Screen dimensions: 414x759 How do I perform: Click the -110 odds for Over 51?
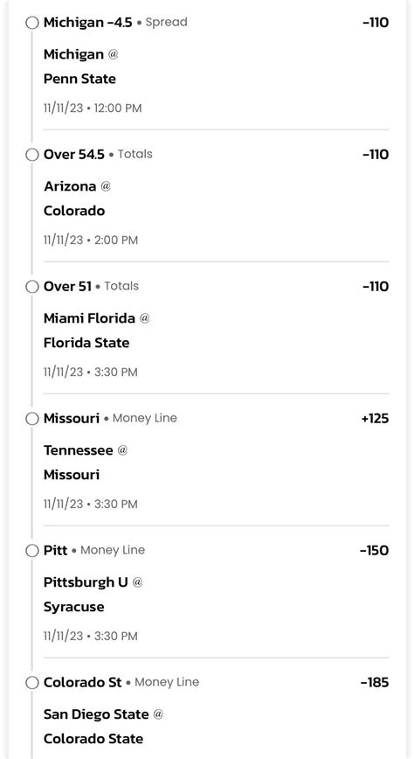(376, 287)
